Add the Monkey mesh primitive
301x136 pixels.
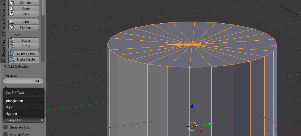[x=24, y=27]
